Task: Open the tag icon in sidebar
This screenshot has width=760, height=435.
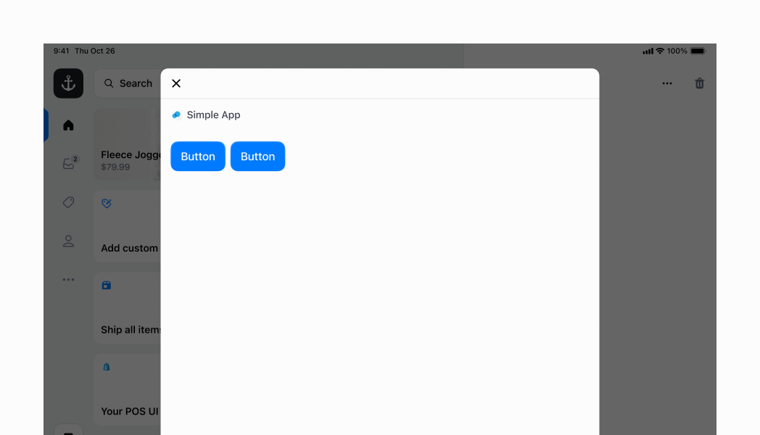Action: coord(68,202)
